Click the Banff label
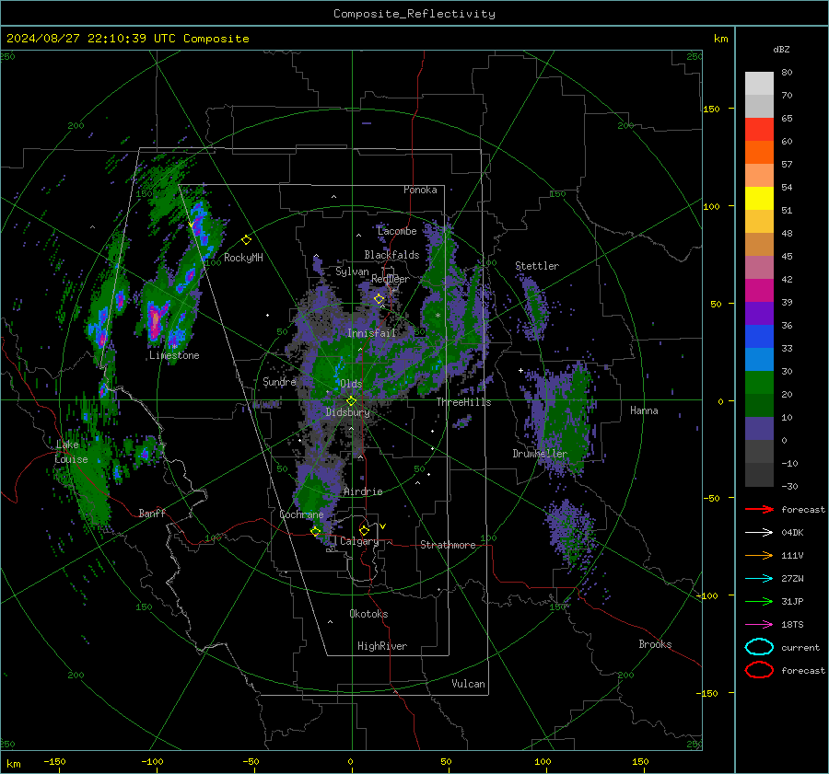This screenshot has width=829, height=774. [152, 513]
